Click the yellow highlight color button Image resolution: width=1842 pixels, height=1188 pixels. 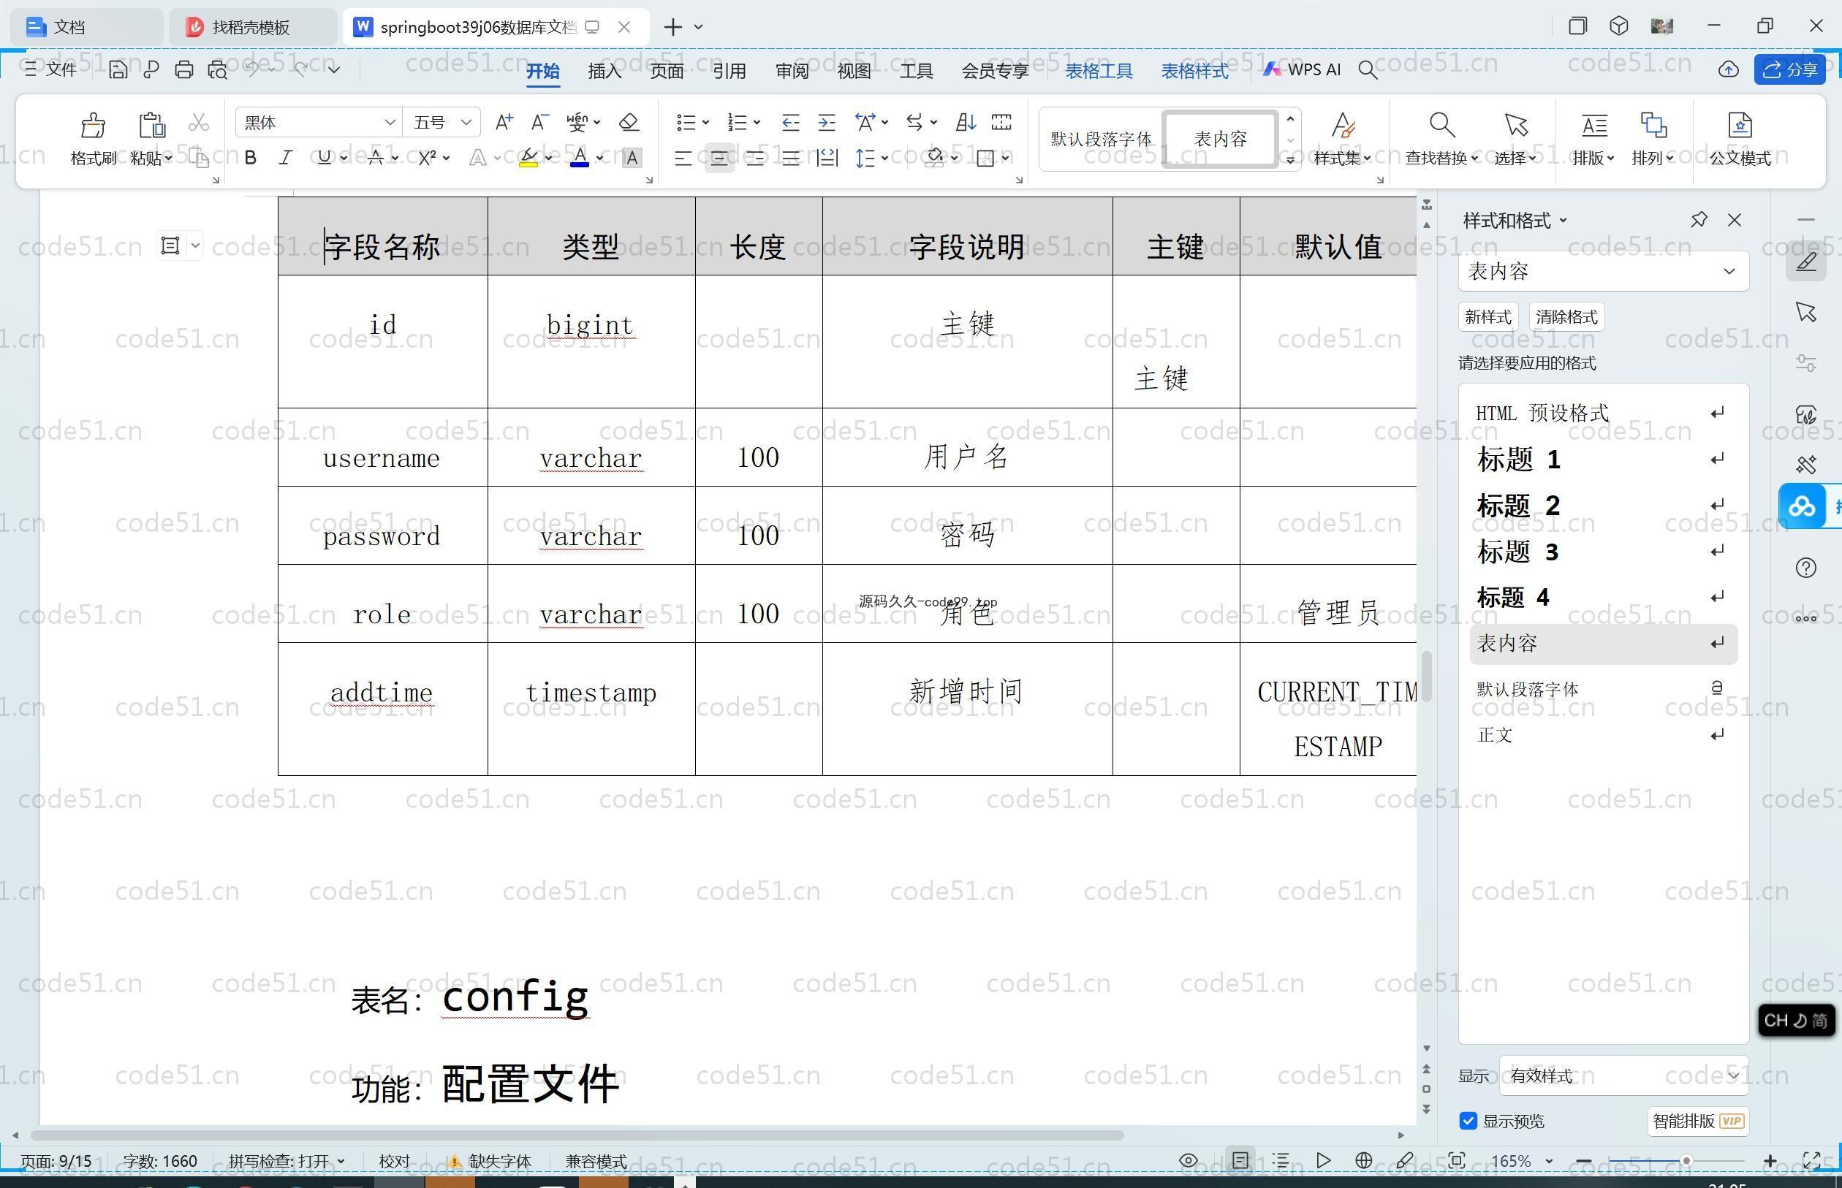[x=528, y=158]
